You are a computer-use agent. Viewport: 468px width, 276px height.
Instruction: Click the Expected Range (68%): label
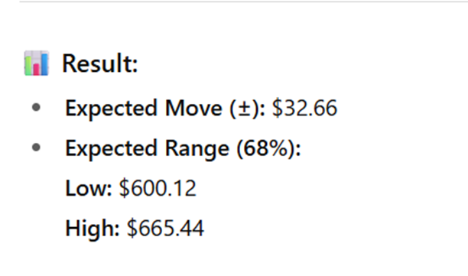(x=183, y=148)
